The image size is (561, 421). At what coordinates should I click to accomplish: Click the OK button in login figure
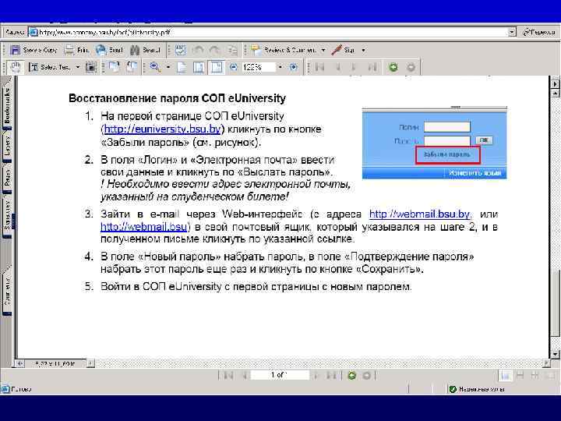tap(484, 140)
